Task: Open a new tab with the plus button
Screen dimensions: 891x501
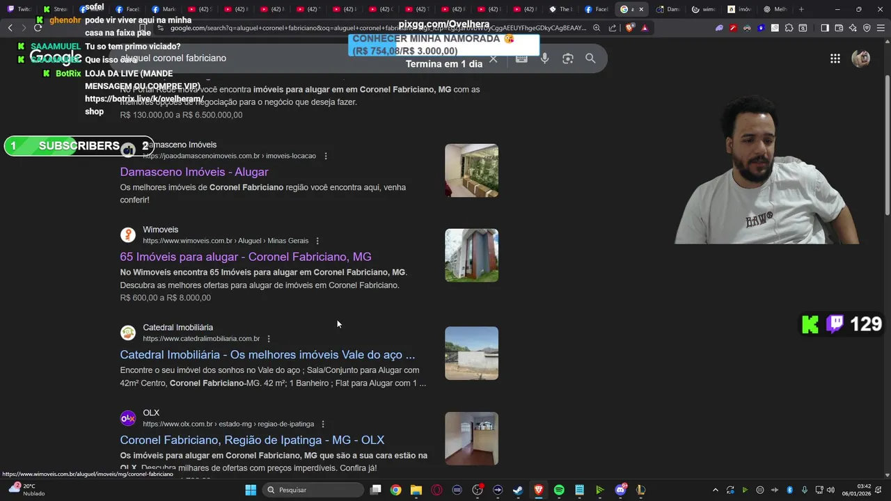Action: 801,9
